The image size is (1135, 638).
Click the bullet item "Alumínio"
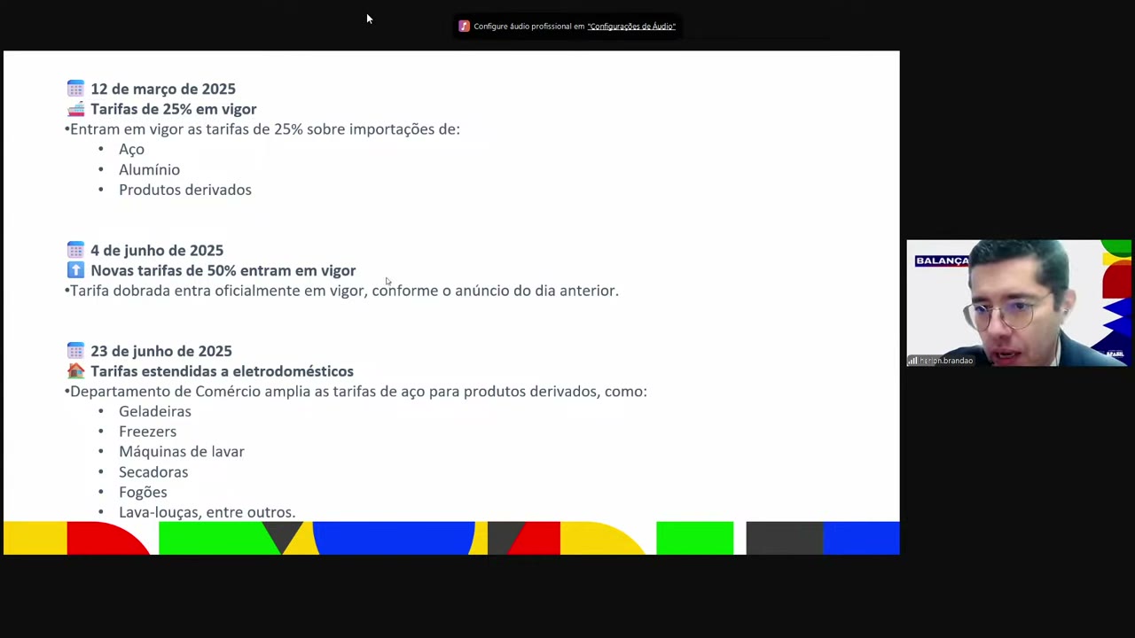pos(149,169)
